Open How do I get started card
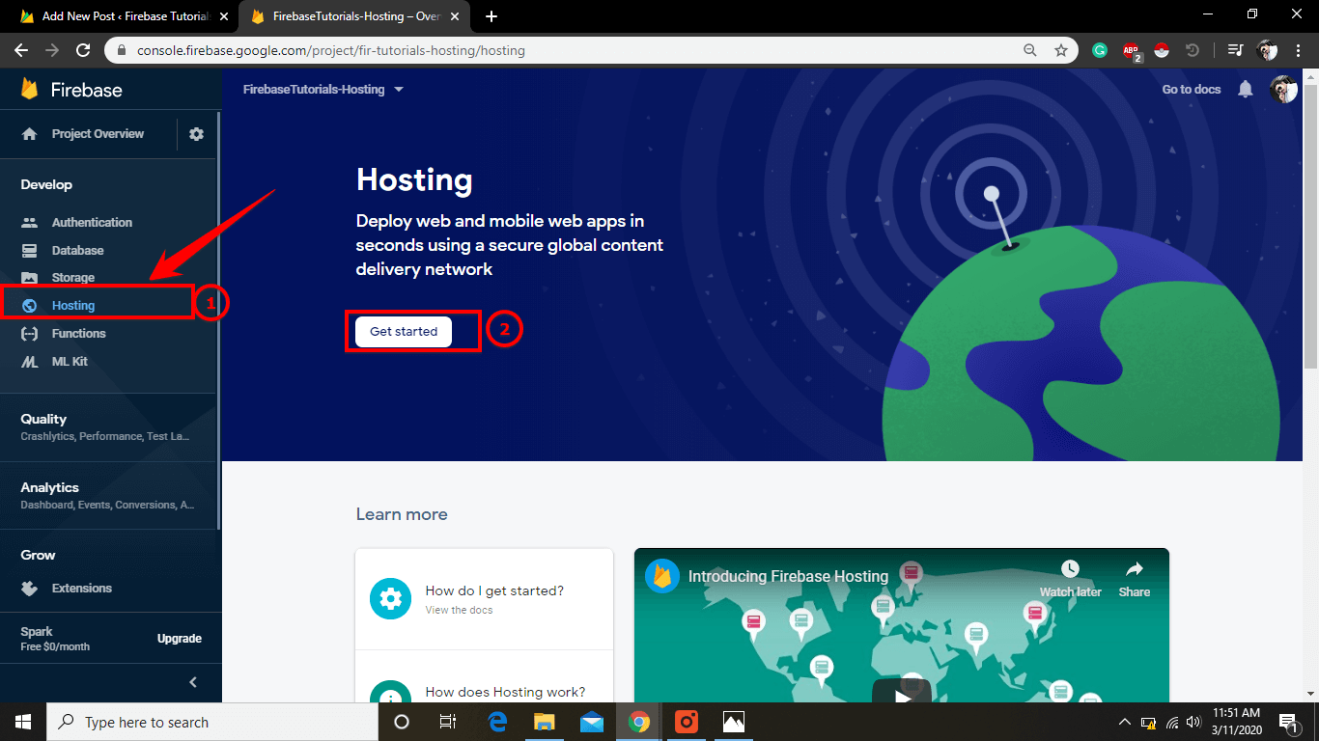1319x741 pixels. click(x=484, y=599)
